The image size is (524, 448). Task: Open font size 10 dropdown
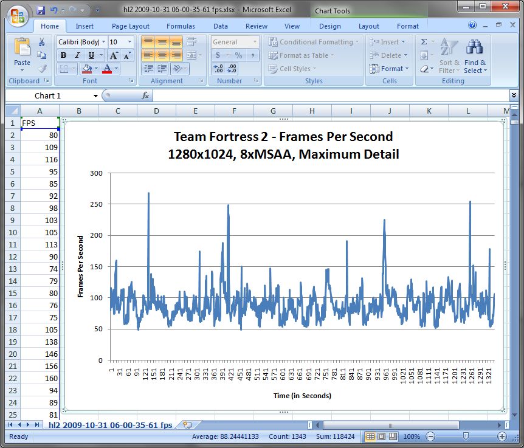(130, 42)
